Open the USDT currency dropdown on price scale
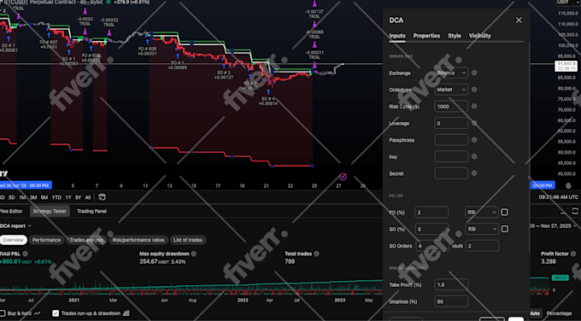This screenshot has width=581, height=321. pyautogui.click(x=567, y=3)
